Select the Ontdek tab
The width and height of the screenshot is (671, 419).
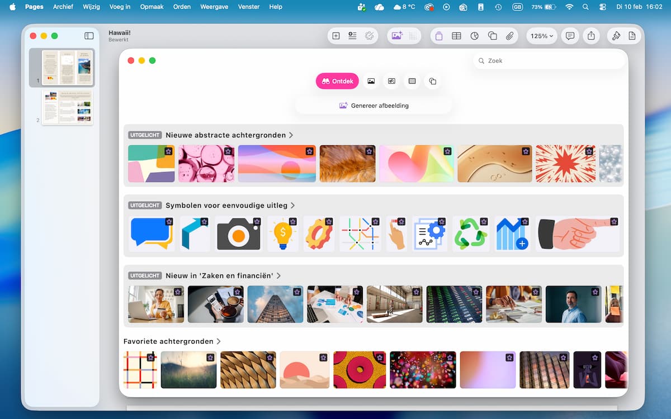pyautogui.click(x=337, y=81)
